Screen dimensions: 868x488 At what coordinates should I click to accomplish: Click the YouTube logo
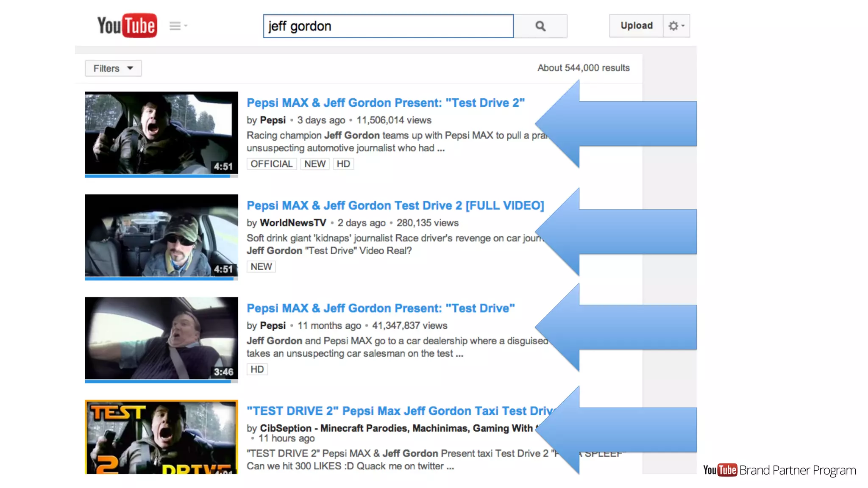click(x=127, y=25)
